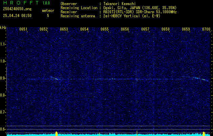Click time marker 0658

click(166, 29)
